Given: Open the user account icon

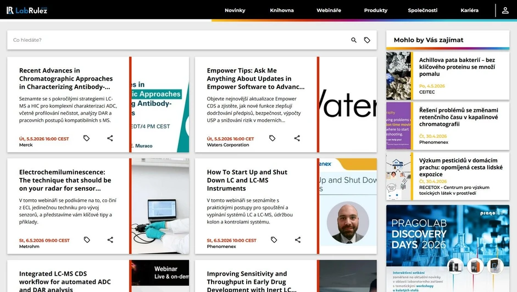Looking at the screenshot, I should (505, 10).
